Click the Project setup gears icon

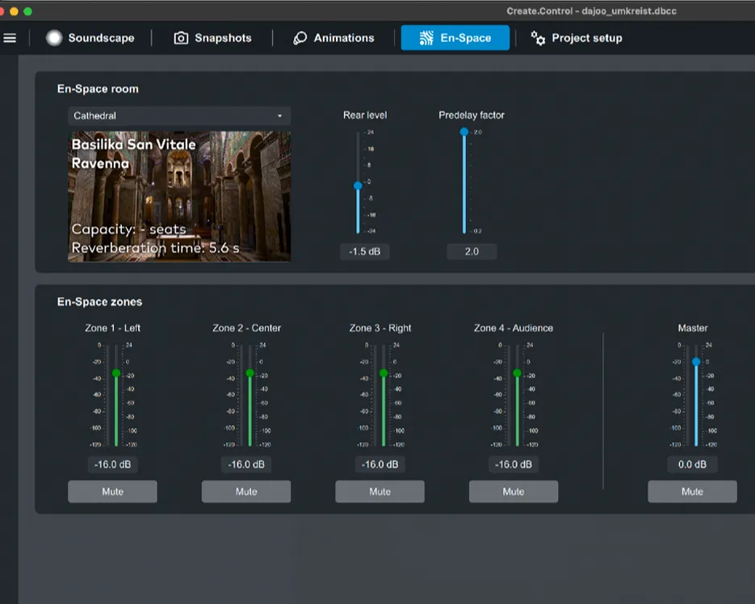(x=538, y=38)
